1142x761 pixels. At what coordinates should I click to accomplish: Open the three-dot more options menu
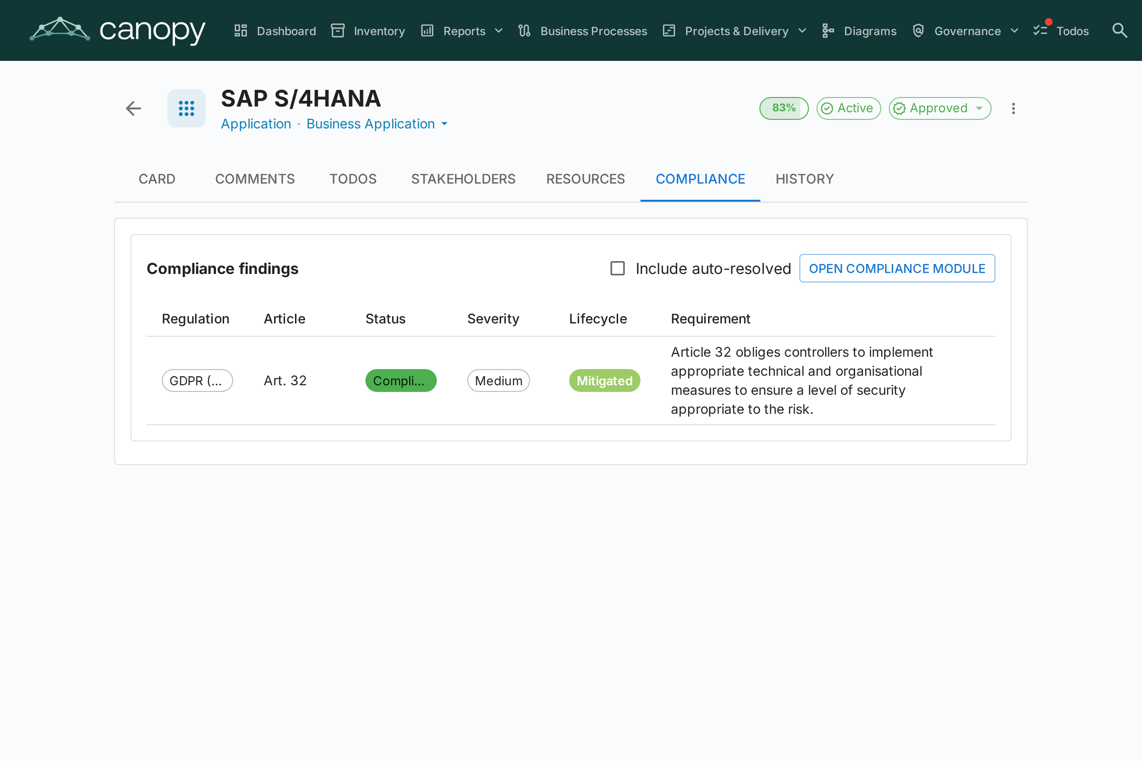pyautogui.click(x=1014, y=108)
